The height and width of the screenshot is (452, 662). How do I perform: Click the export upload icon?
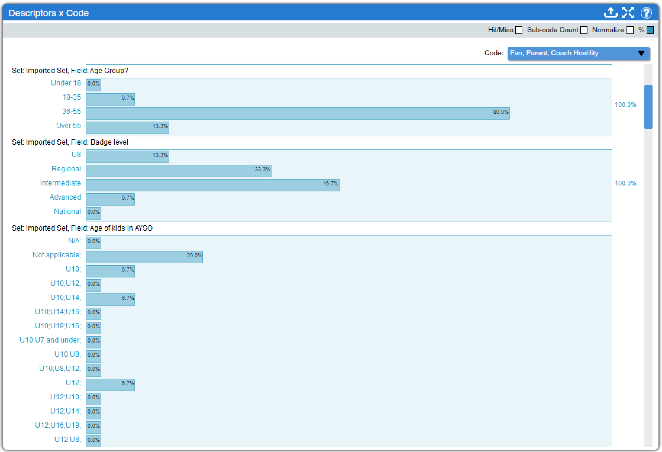coord(611,13)
